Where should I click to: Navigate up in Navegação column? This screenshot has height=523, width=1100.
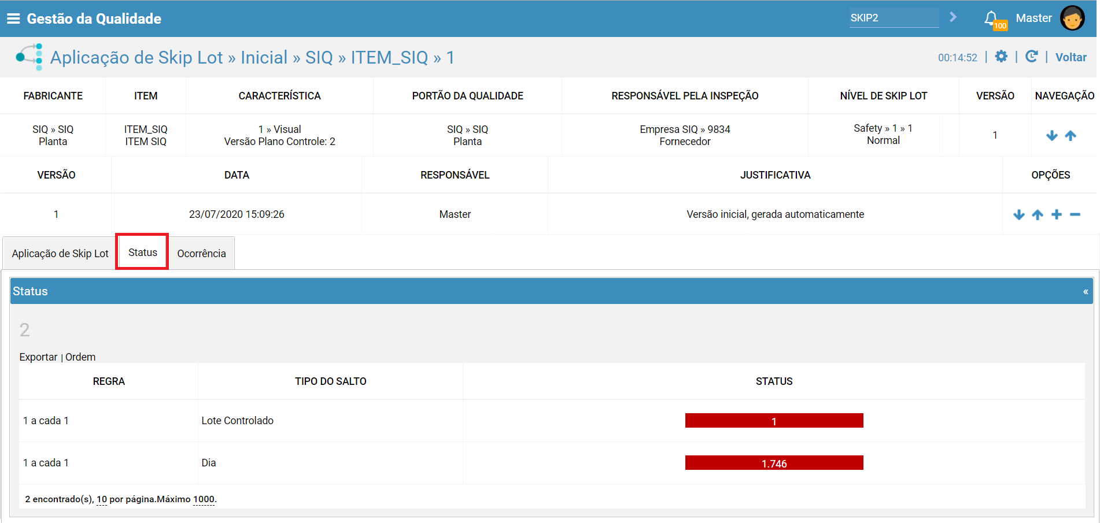1071,135
